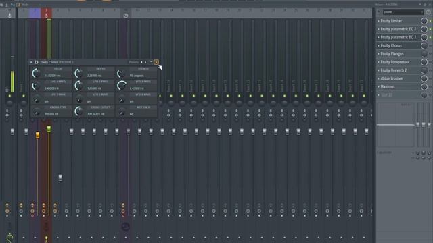
Task: Open the Fruity Compressor plugin
Action: (x=395, y=62)
